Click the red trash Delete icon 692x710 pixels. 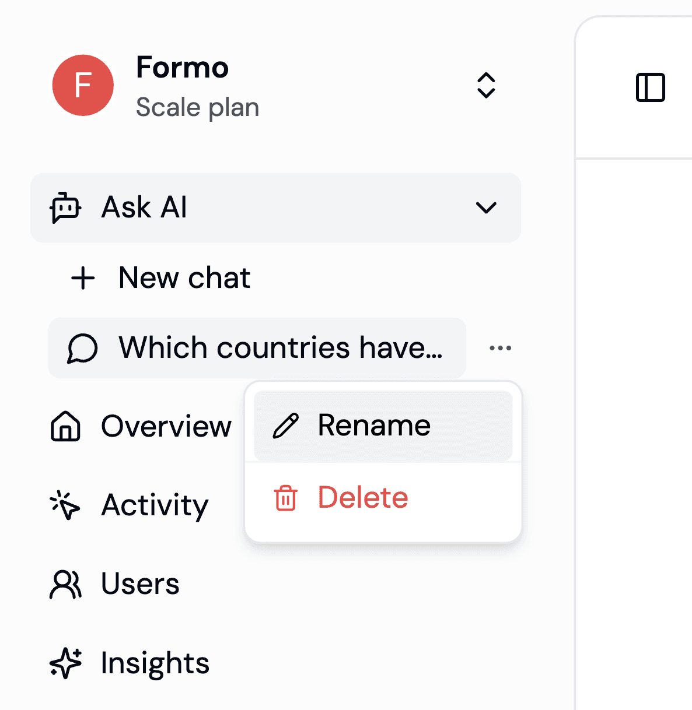[x=285, y=498]
